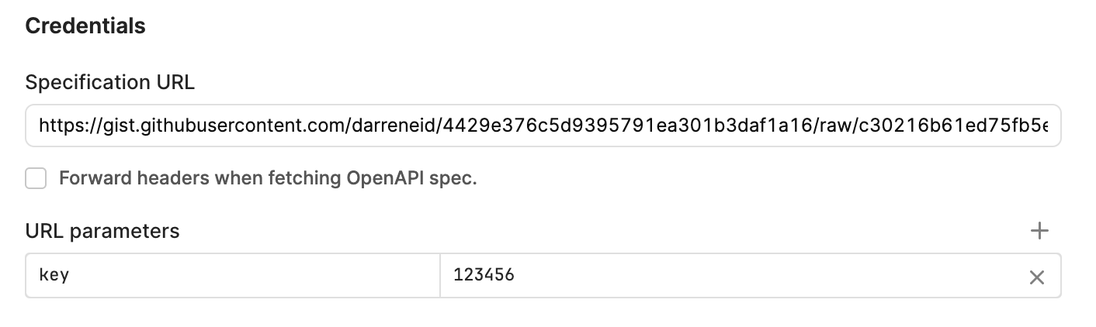Click the Forward headers checkbox label text
1096x327 pixels.
[x=268, y=178]
